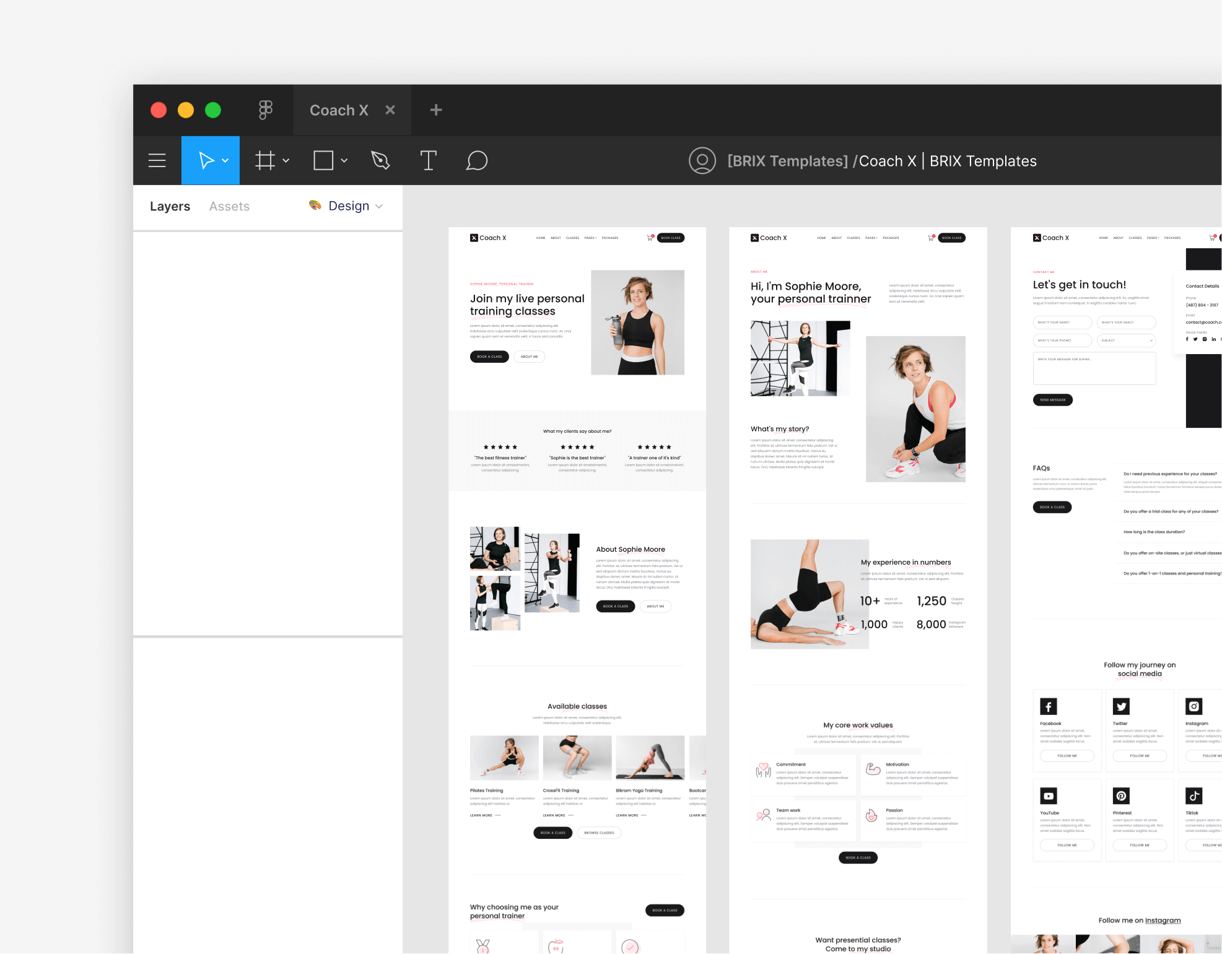Click the BRIX Templates breadcrumb link

787,161
